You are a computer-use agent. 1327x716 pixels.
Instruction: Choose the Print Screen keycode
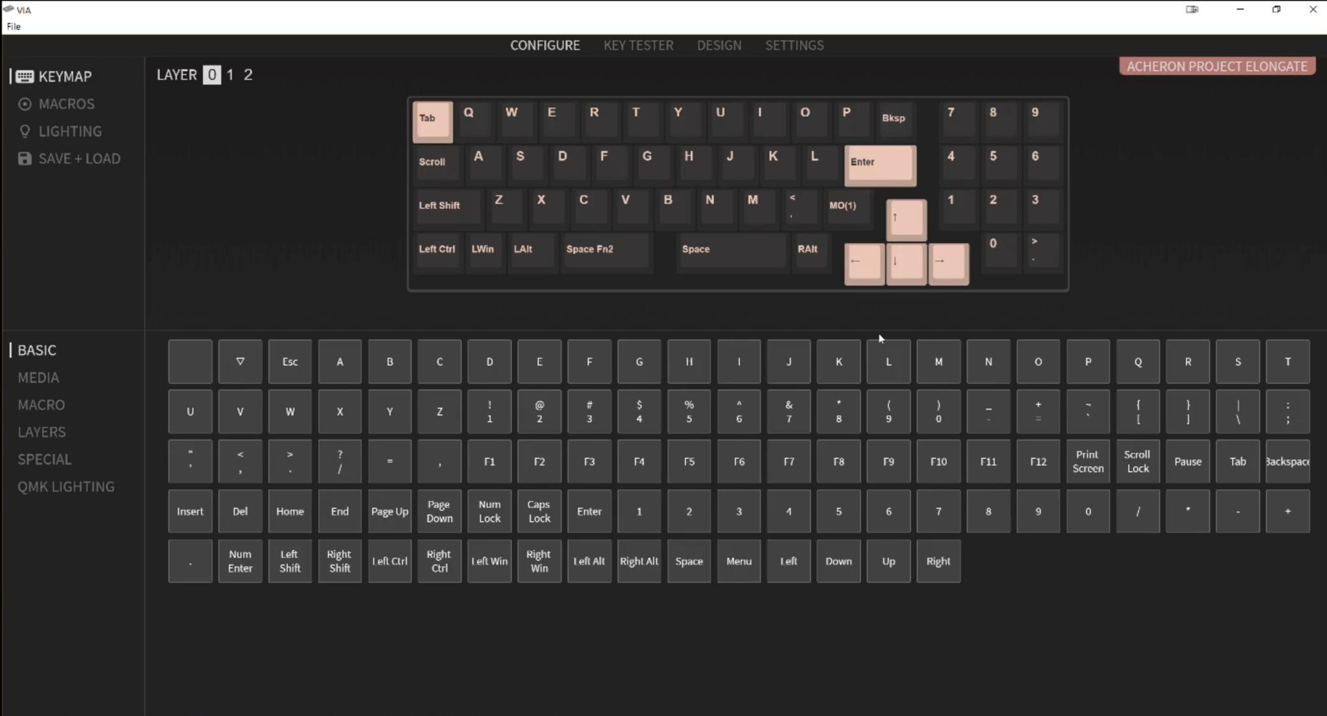pos(1087,461)
